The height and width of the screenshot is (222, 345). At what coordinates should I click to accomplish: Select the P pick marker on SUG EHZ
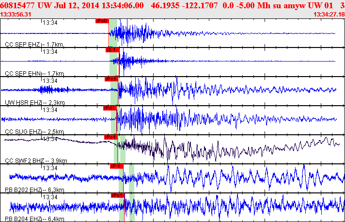pyautogui.click(x=110, y=108)
